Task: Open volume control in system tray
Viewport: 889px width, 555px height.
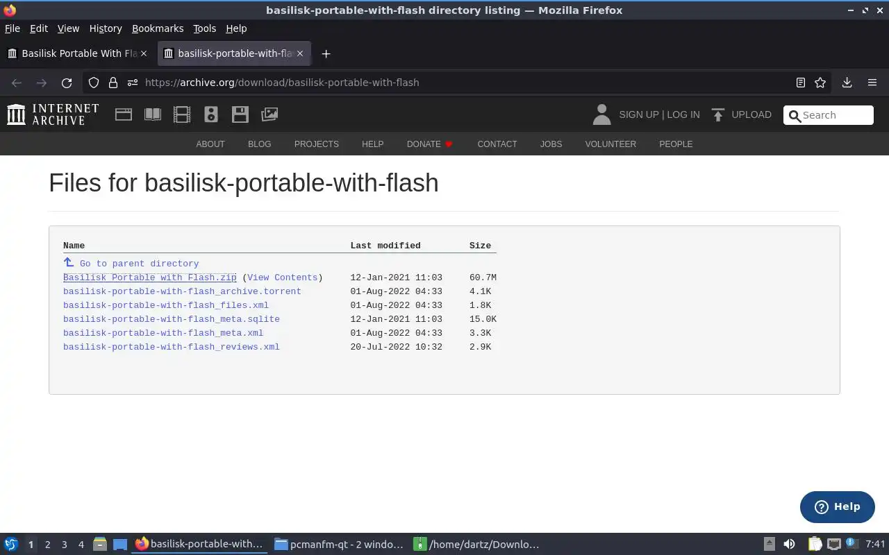Action: [x=789, y=545]
